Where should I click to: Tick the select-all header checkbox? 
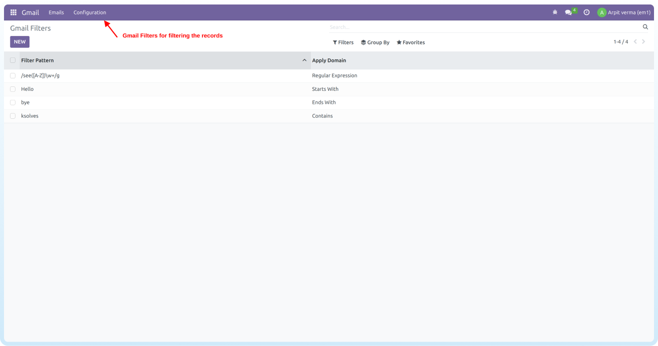[13, 60]
